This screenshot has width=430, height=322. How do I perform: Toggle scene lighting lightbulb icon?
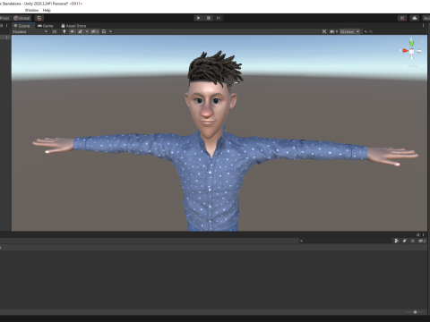click(x=64, y=31)
